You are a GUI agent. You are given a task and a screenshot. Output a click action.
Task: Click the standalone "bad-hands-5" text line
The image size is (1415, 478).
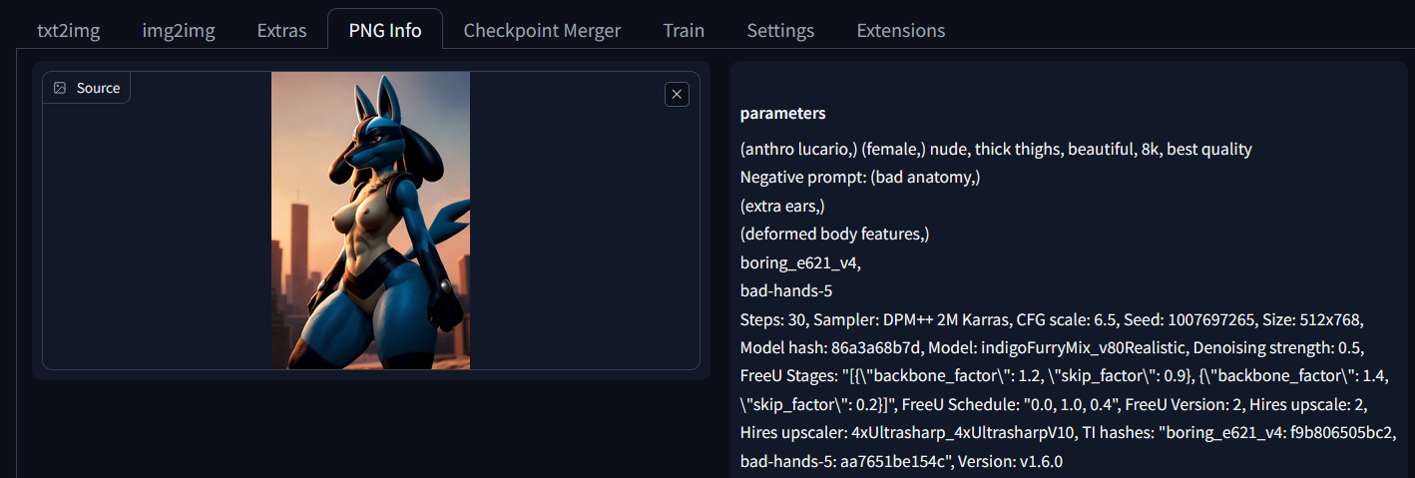pyautogui.click(x=786, y=291)
